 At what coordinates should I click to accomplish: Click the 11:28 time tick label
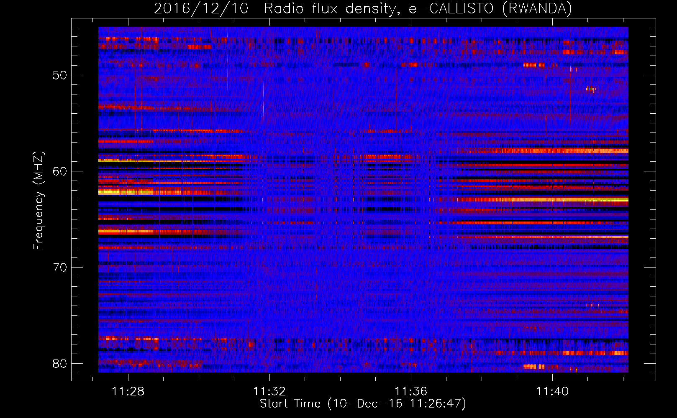pos(128,392)
